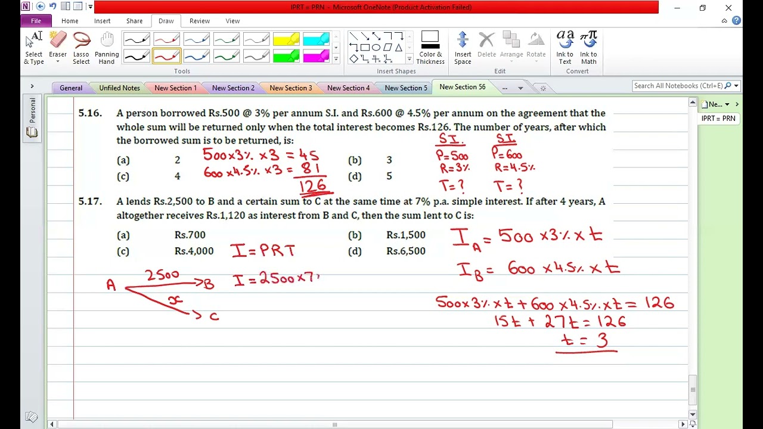Pick the thick blue pen
The height and width of the screenshot is (429, 763).
[196, 56]
